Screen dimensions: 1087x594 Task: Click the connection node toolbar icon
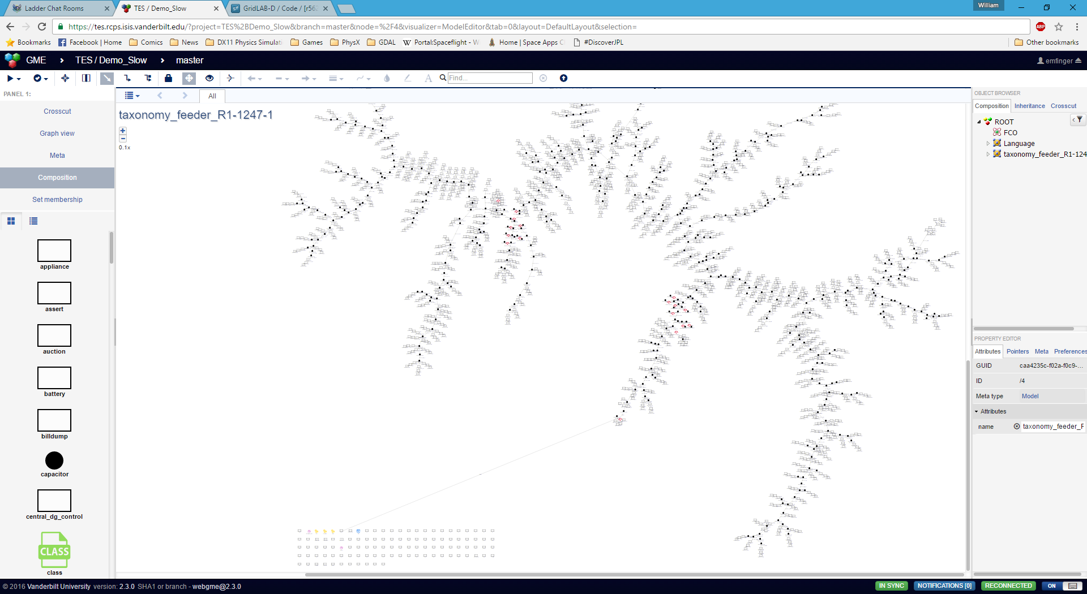230,78
